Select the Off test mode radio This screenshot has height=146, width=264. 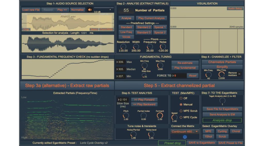(x=181, y=98)
